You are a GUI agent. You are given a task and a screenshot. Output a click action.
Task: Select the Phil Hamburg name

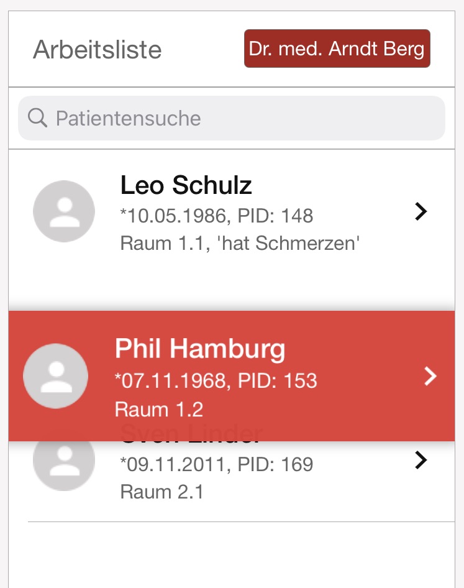[200, 349]
